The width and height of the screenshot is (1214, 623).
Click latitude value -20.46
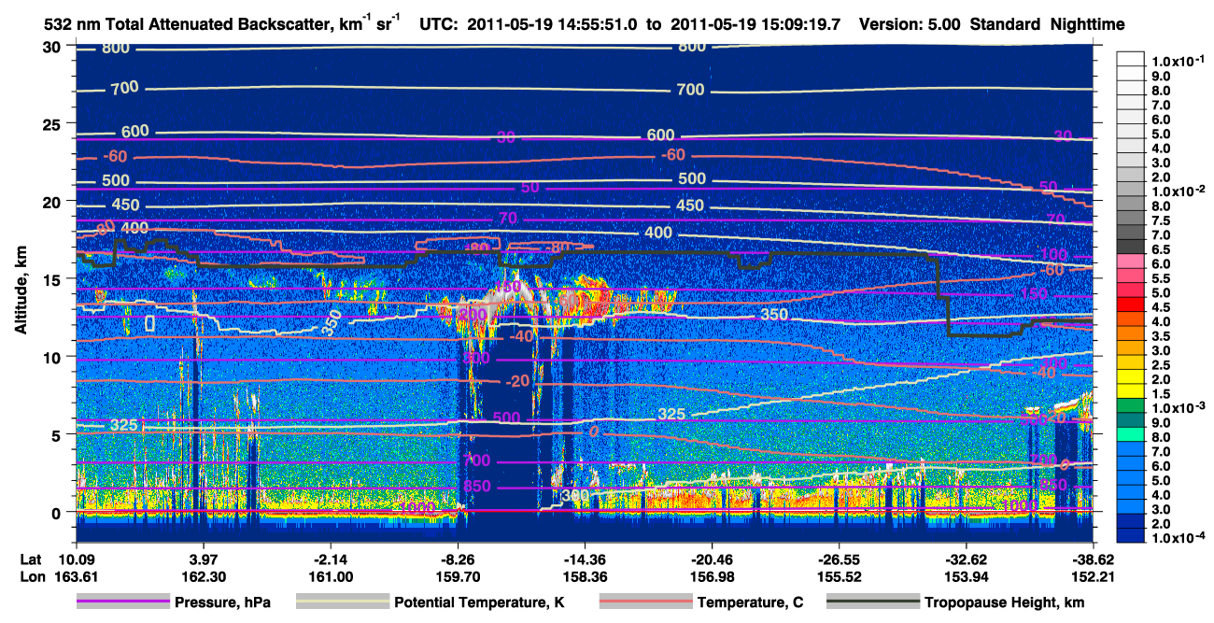712,560
